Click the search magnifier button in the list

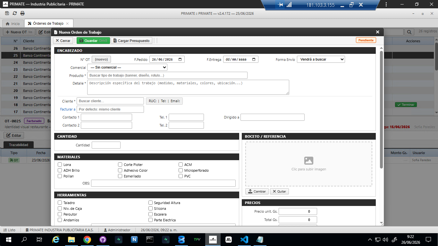click(x=409, y=32)
